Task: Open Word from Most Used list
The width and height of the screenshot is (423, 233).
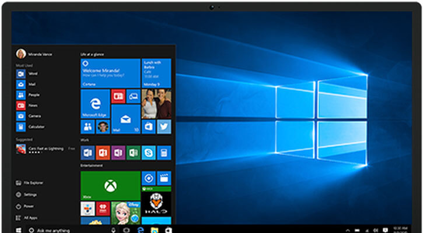Action: pos(33,74)
